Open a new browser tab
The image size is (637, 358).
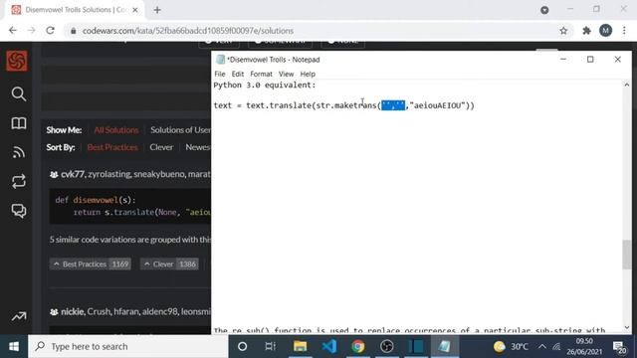(157, 10)
